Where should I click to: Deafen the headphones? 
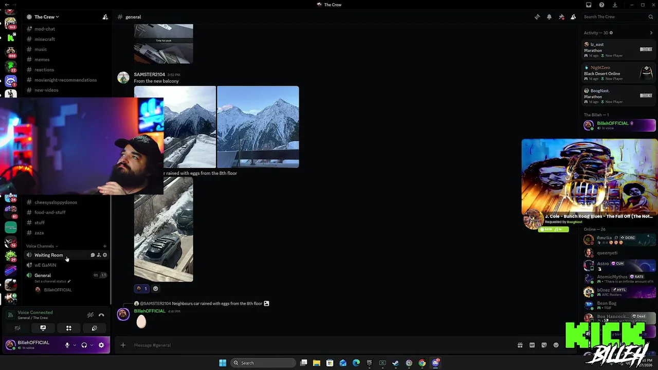tap(84, 345)
